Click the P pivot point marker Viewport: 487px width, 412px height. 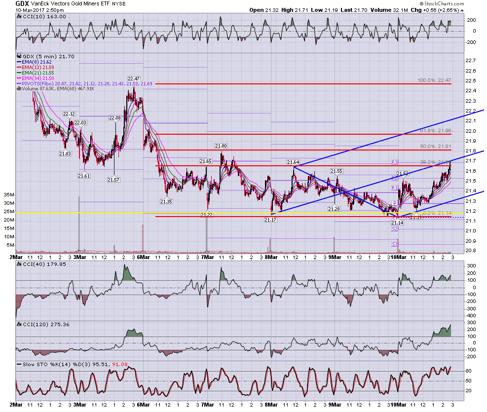click(394, 203)
